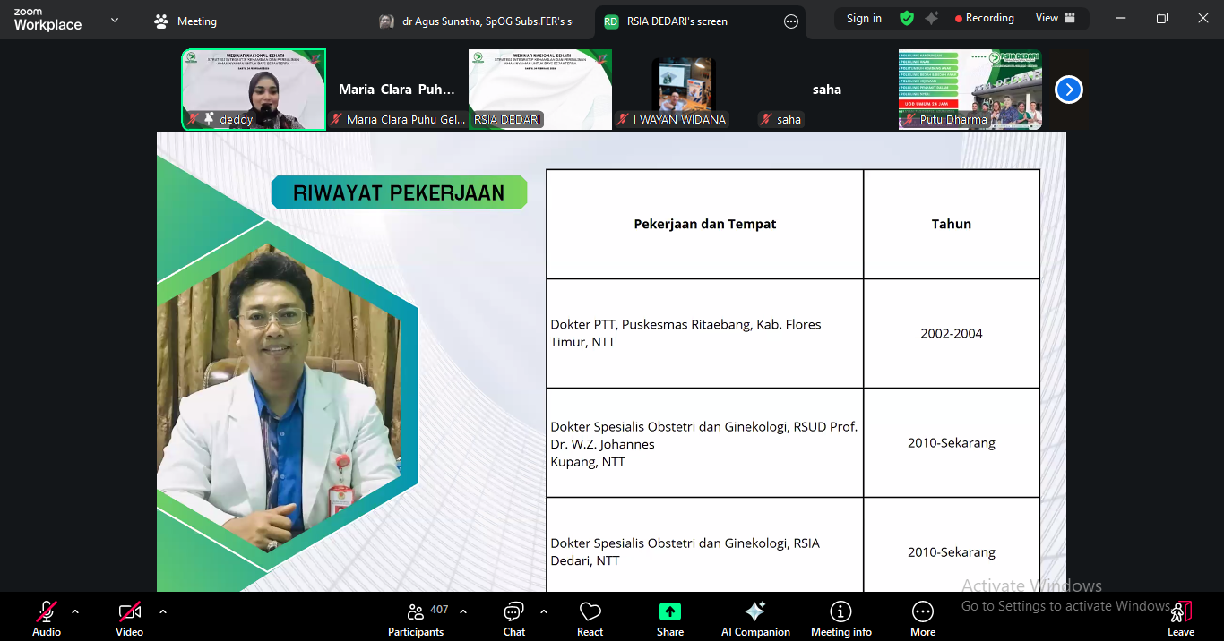Change layout with the View button
The width and height of the screenshot is (1224, 641).
coord(1055,18)
